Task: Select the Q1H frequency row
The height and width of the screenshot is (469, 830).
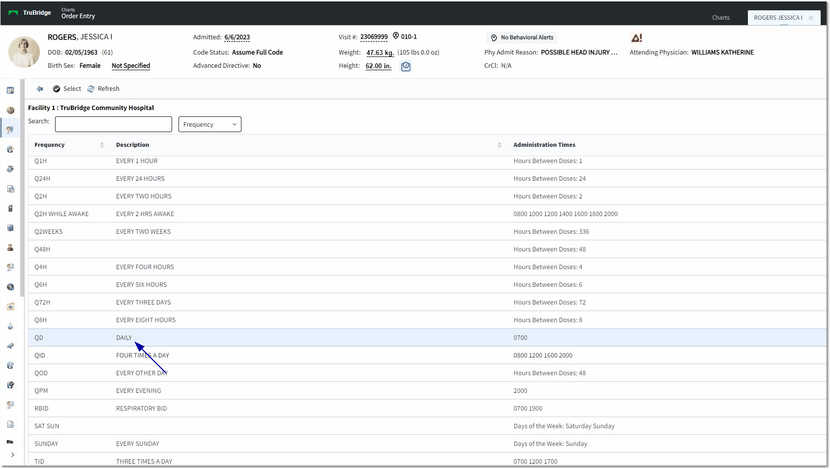Action: (x=427, y=163)
